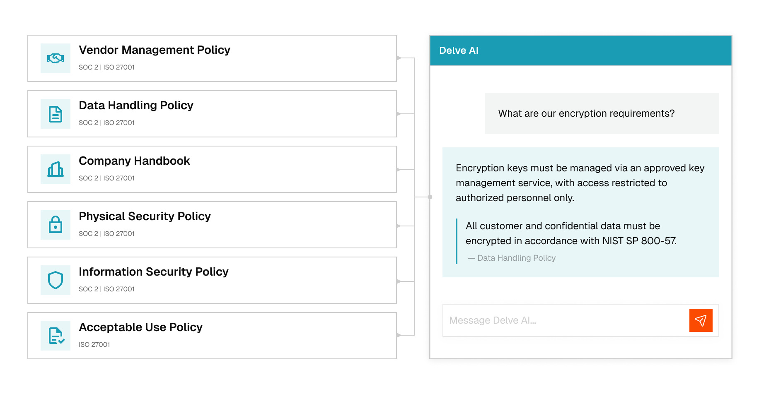Select the encryption requirements question bubble
759x394 pixels.
tap(602, 113)
